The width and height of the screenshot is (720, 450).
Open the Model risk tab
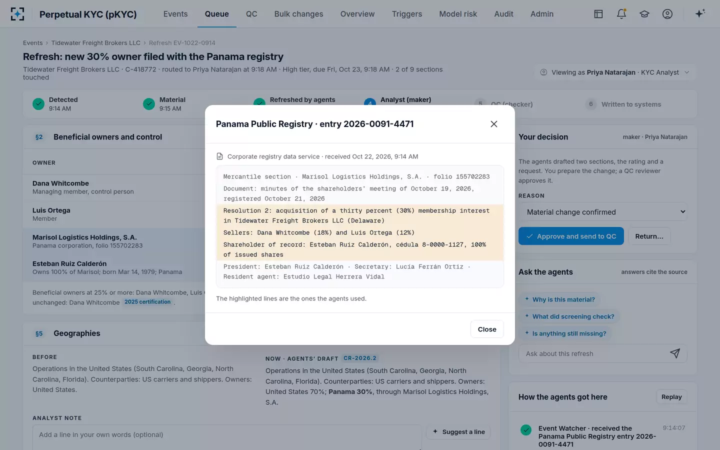coord(458,14)
